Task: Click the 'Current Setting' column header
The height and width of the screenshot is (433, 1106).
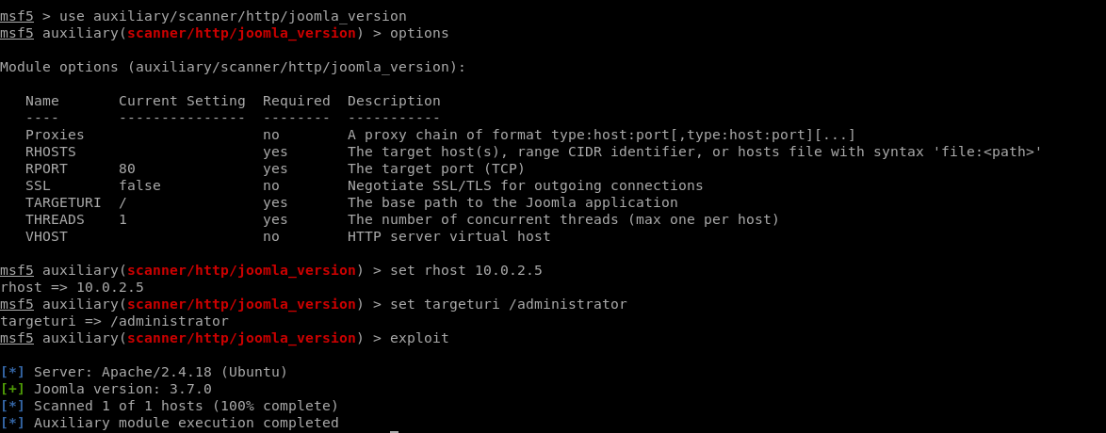Action: pos(182,101)
